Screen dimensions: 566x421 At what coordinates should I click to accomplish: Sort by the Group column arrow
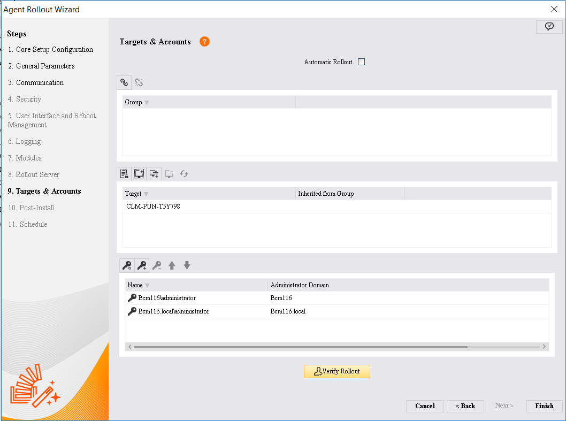[147, 103]
